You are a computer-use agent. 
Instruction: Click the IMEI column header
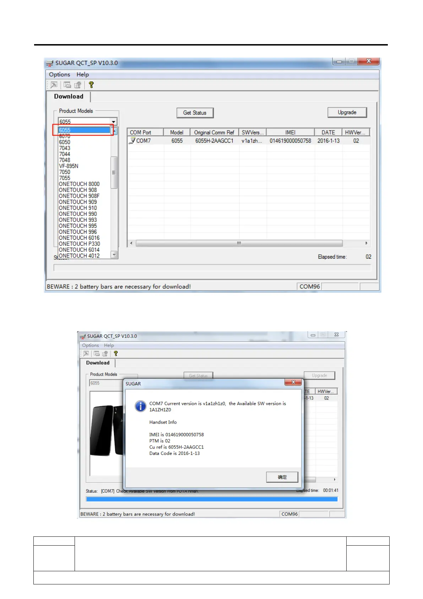(290, 132)
